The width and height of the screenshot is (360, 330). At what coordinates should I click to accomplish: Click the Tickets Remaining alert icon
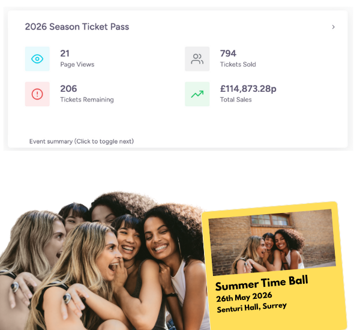pos(37,94)
